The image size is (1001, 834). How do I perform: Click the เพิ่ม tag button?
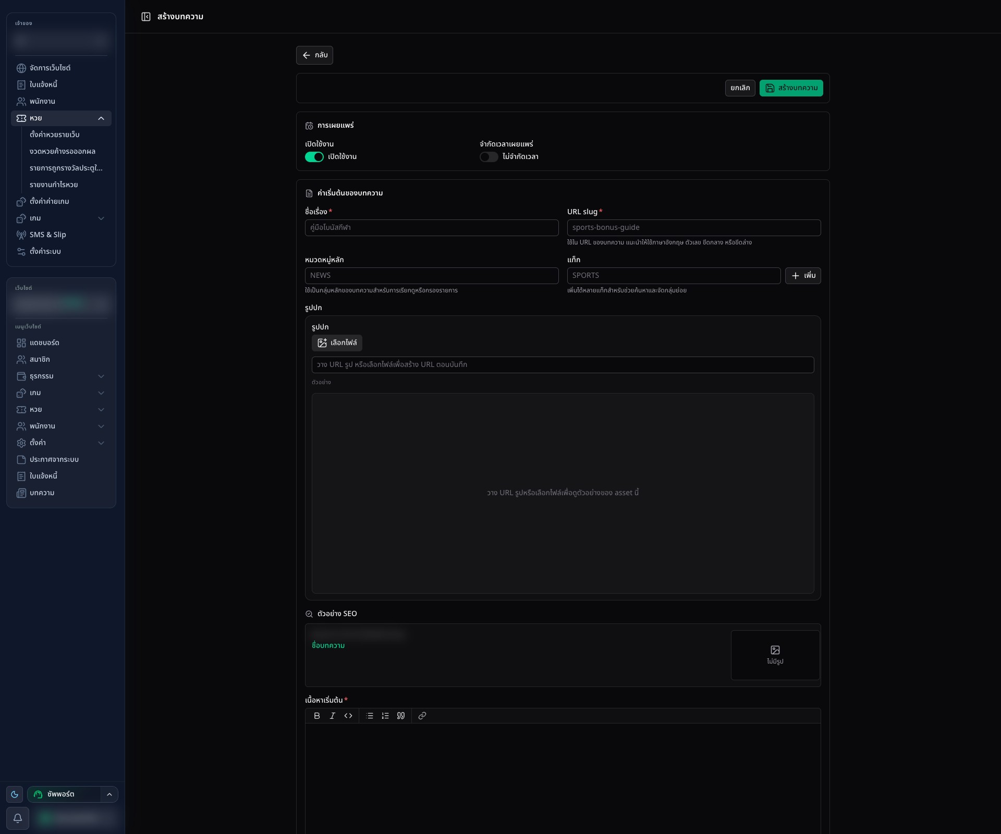click(803, 276)
